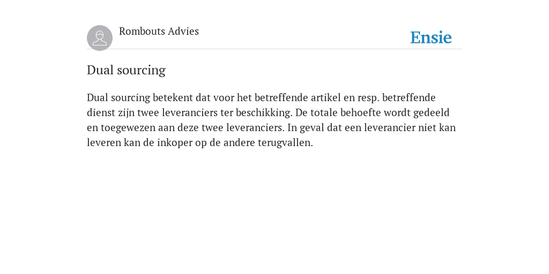Click the line starting 'dienst zijn twee'

(268, 113)
